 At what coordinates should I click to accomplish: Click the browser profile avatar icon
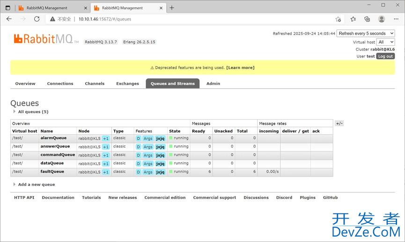tap(382, 19)
